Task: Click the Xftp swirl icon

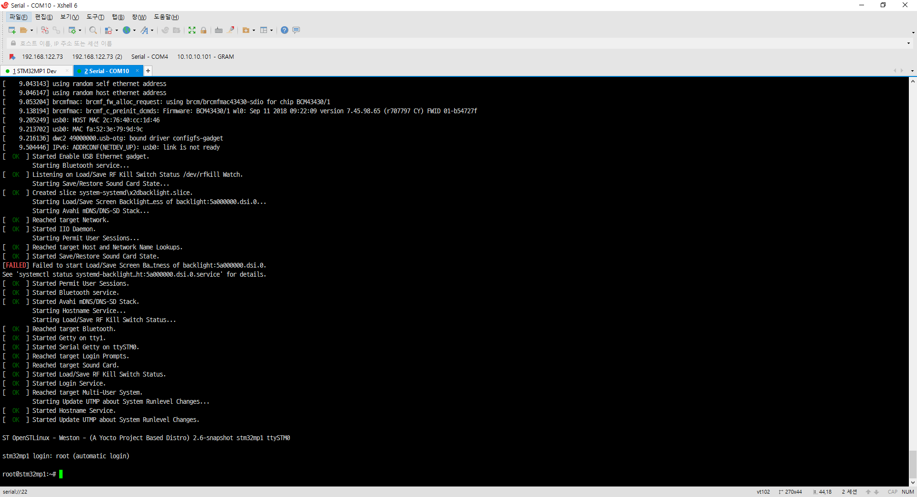Action: 165,30
